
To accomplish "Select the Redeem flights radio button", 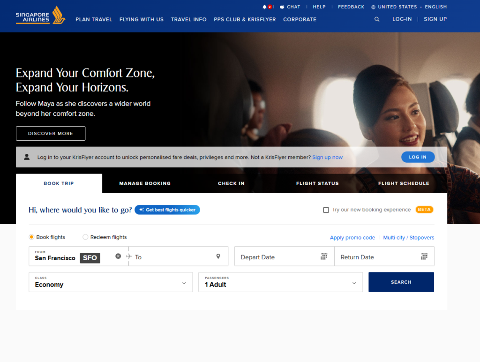I will (x=85, y=237).
